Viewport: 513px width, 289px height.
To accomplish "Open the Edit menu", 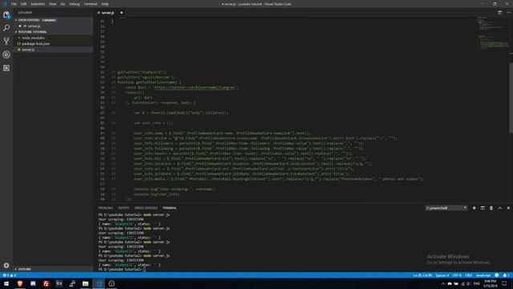I will click(23, 4).
